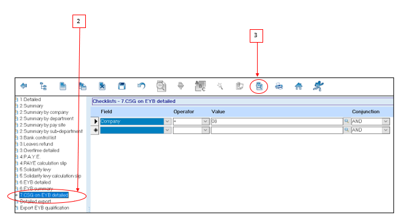Screen dimensions: 402x223
Task: Open the tree structure view icon
Action: (43, 86)
